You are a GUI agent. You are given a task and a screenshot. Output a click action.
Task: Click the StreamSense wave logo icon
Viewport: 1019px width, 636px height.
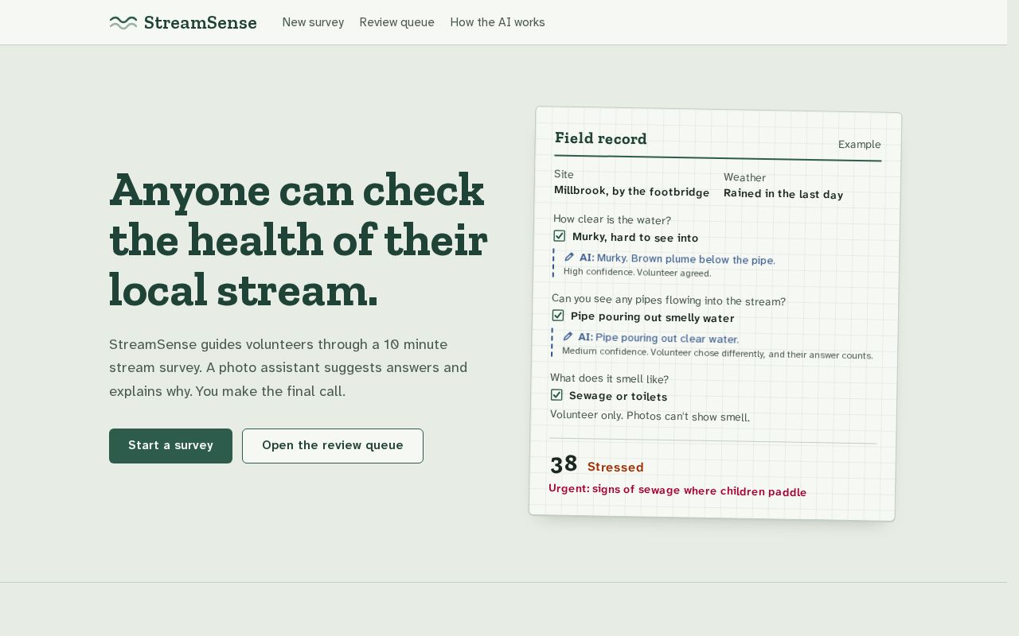(123, 23)
